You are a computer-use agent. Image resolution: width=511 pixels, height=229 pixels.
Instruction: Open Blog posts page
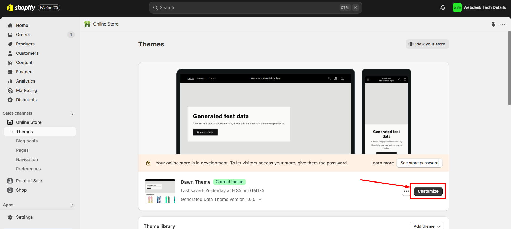pos(27,141)
